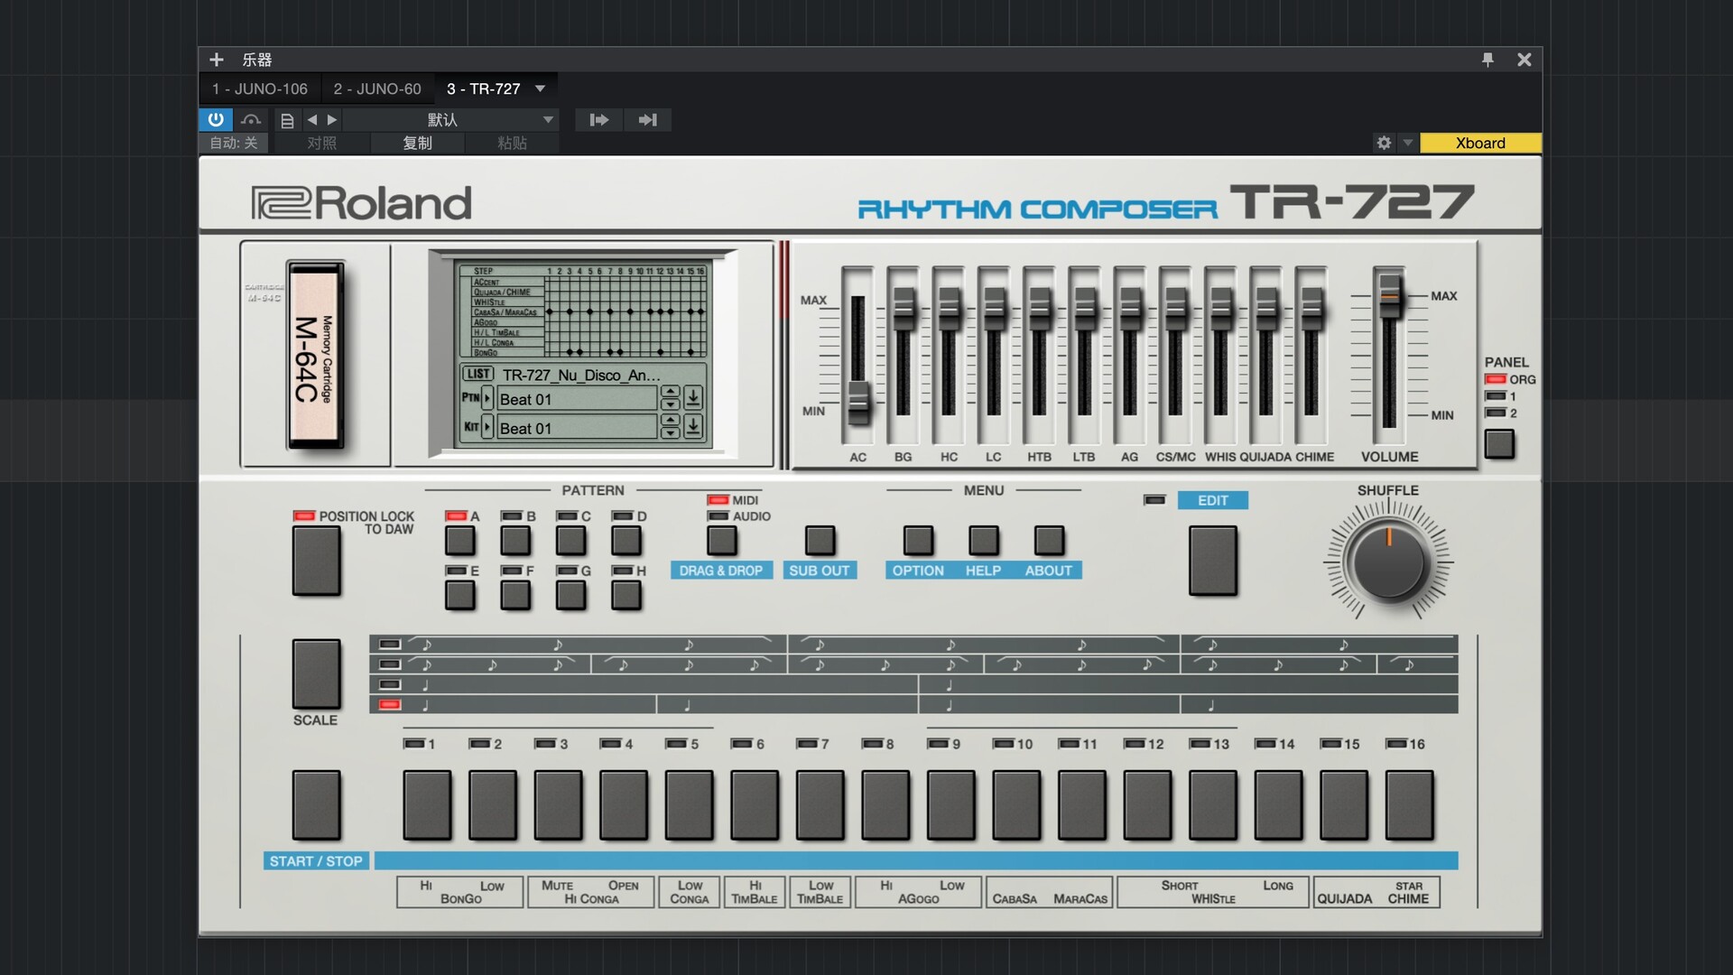Click the sidechain route-in arrow icon
Screen dimensions: 1733x975
click(x=599, y=119)
